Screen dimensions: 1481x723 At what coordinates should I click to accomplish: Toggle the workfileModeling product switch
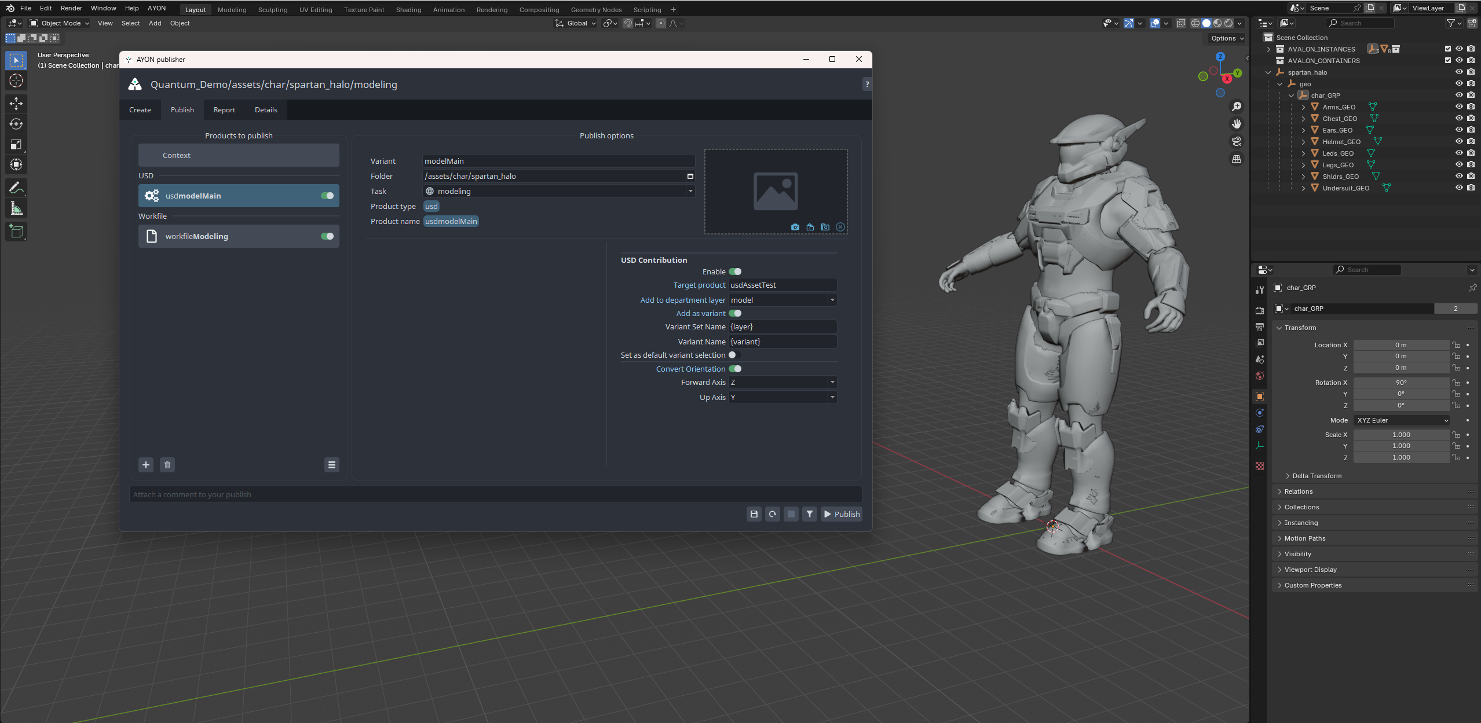point(327,236)
